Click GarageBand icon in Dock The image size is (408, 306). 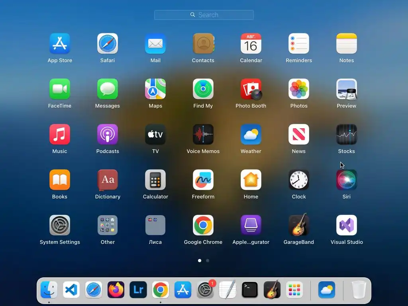click(x=272, y=289)
